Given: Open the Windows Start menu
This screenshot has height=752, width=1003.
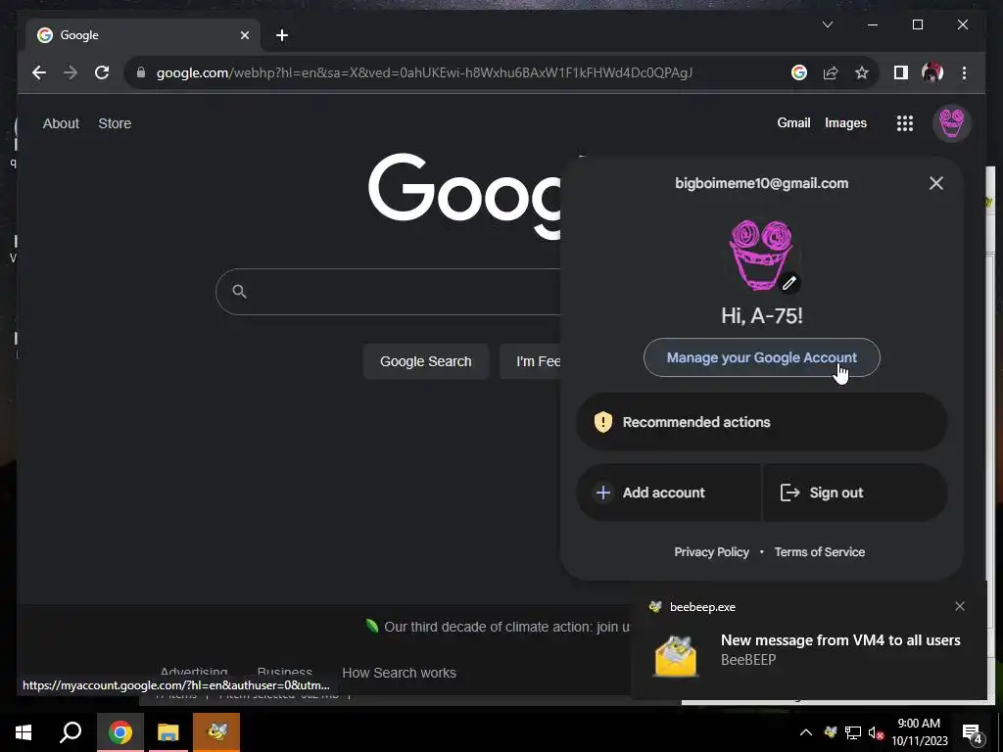Looking at the screenshot, I should click(x=24, y=732).
